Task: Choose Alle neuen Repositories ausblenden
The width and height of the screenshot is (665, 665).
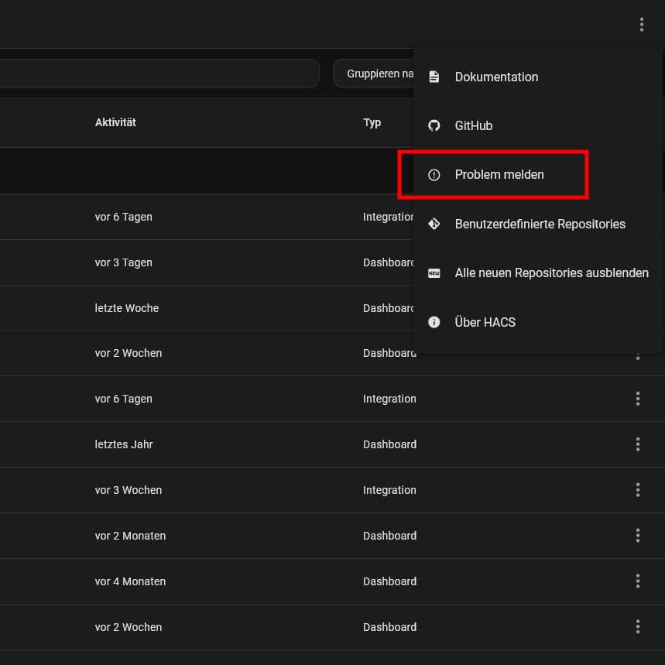Action: 551,273
